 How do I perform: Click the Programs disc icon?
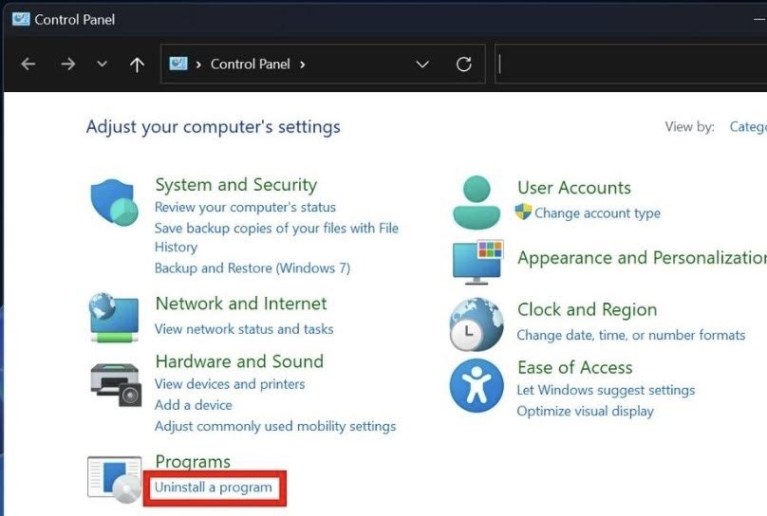coord(115,479)
